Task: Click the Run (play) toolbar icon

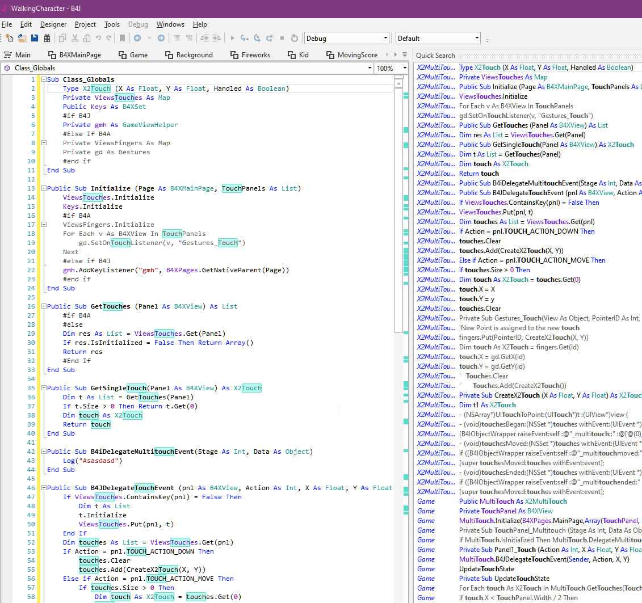Action: 232,38
